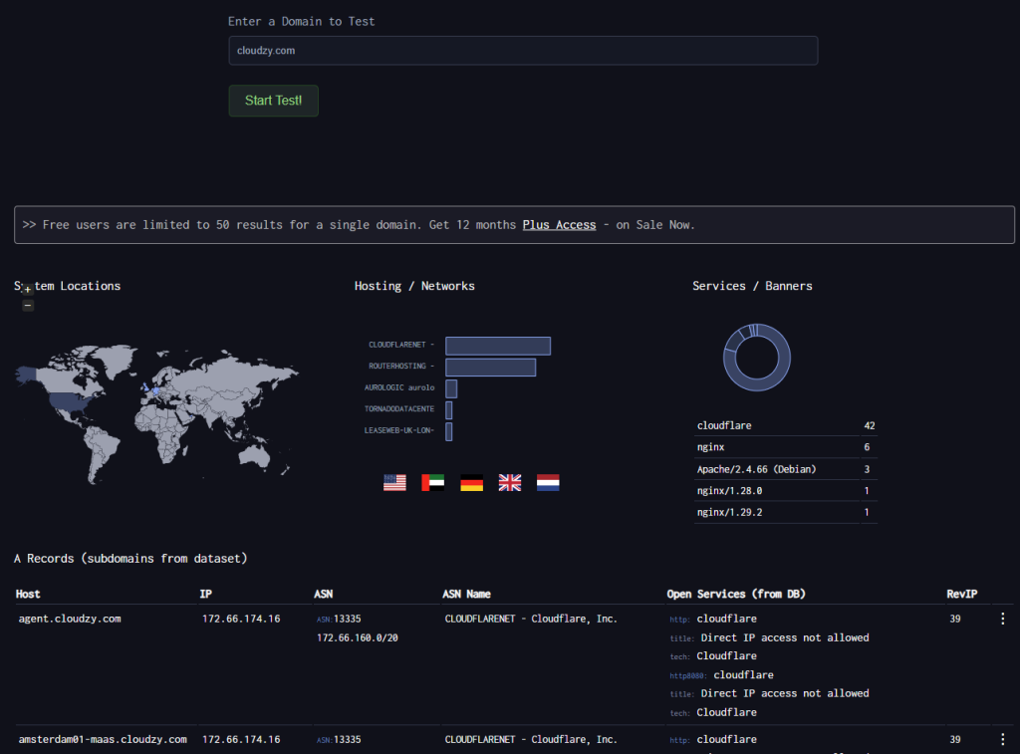Select the United States flag icon

394,483
